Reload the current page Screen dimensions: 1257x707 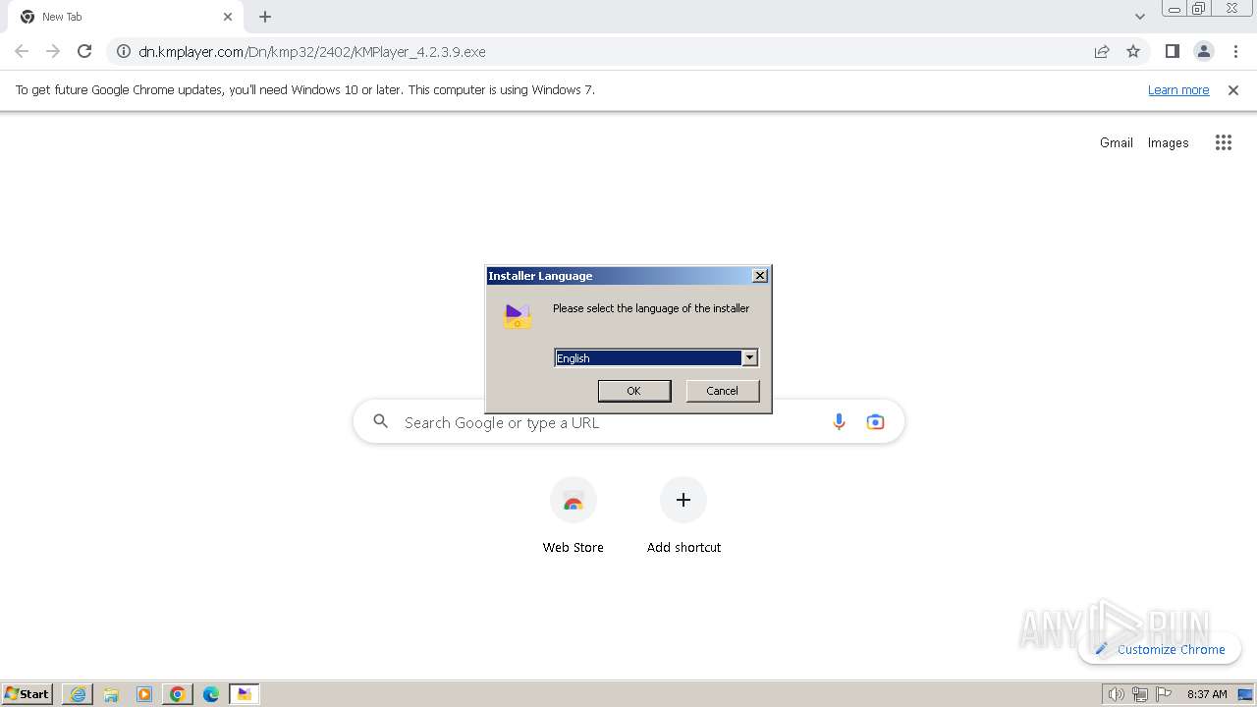pos(84,51)
